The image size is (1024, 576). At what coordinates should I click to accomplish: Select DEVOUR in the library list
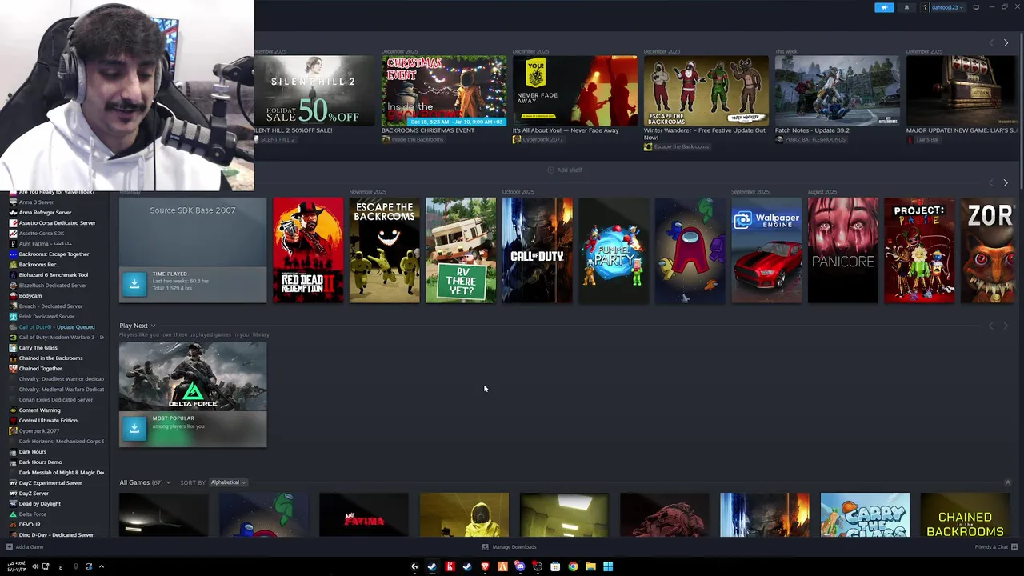click(30, 525)
